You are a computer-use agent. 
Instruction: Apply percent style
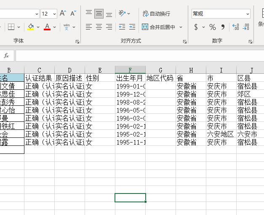(213, 27)
